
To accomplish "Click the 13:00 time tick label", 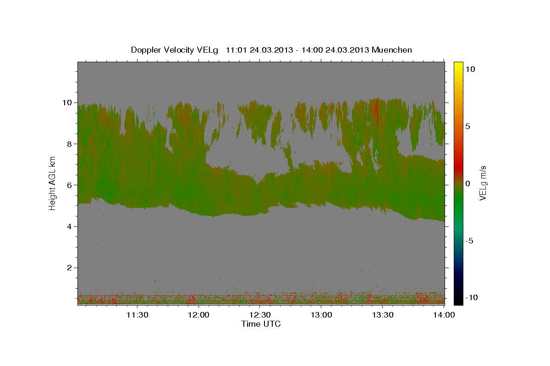I will 321,315.
